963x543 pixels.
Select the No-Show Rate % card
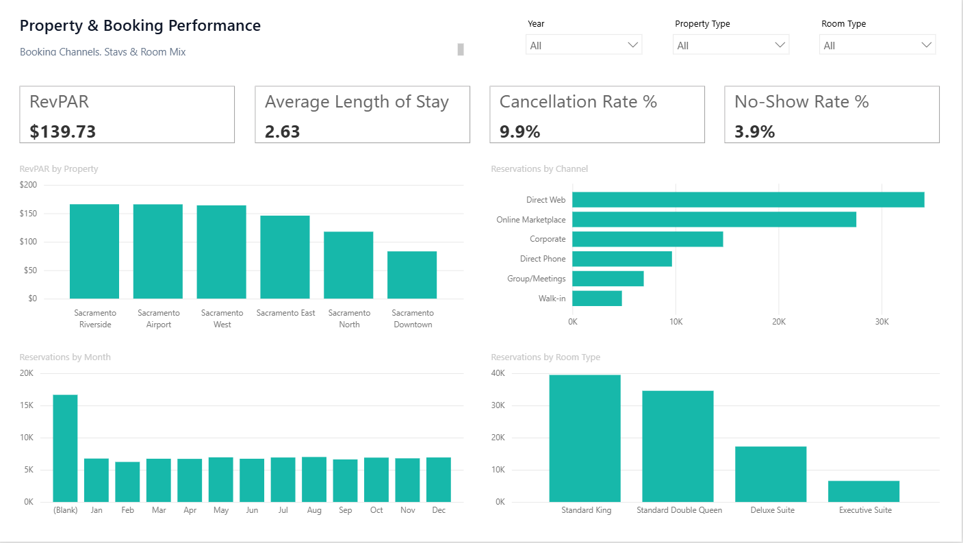tap(832, 114)
